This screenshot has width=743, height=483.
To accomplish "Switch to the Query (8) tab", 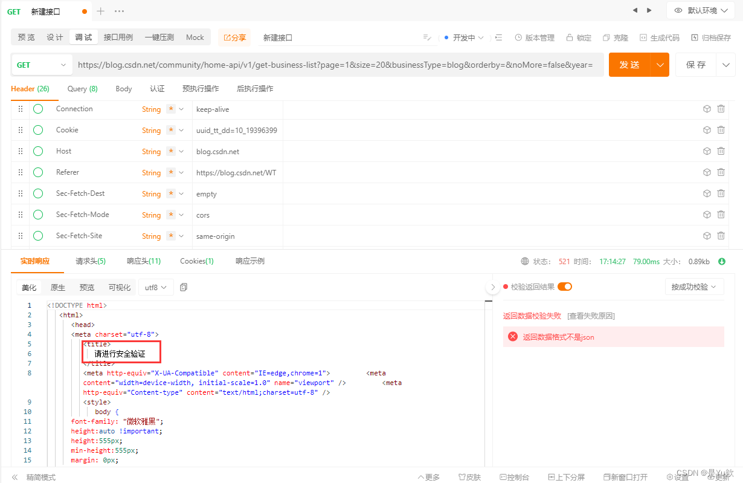I will click(83, 89).
